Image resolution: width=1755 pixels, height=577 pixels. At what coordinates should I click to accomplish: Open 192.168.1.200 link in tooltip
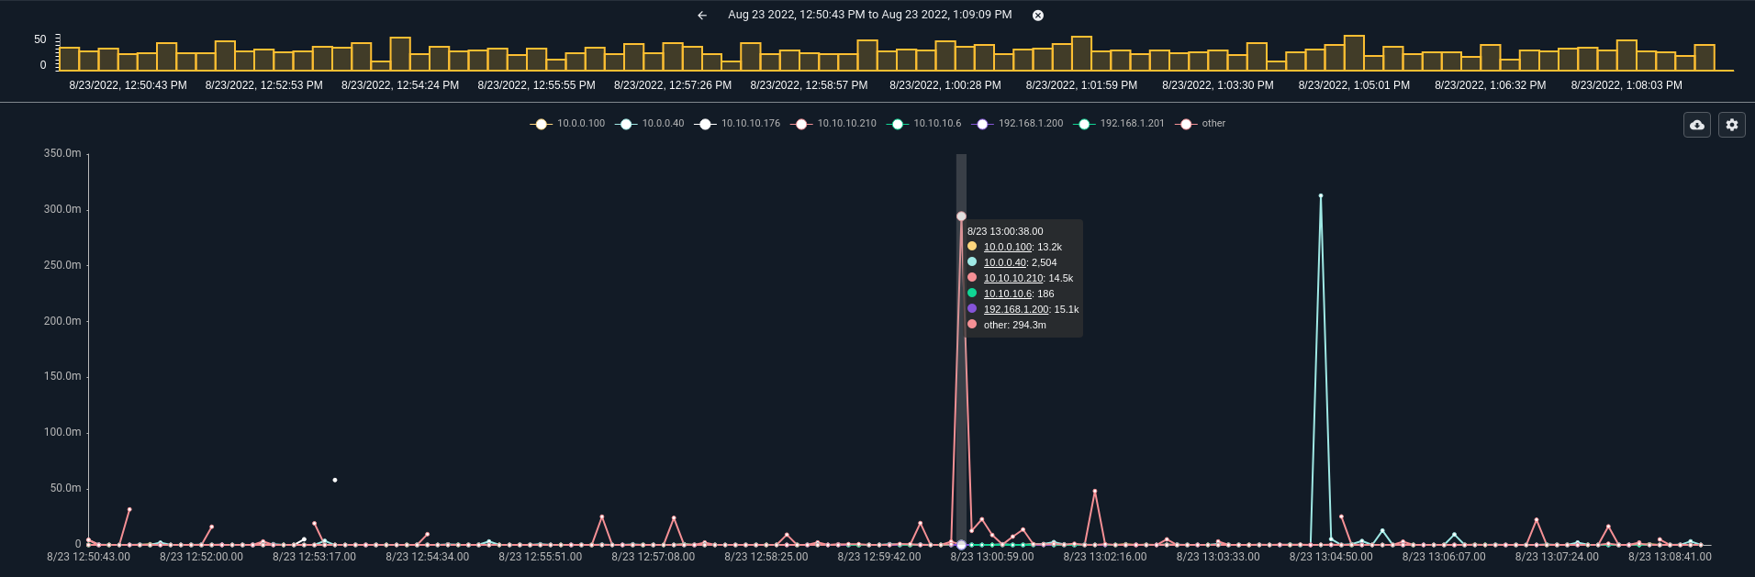pyautogui.click(x=1016, y=309)
